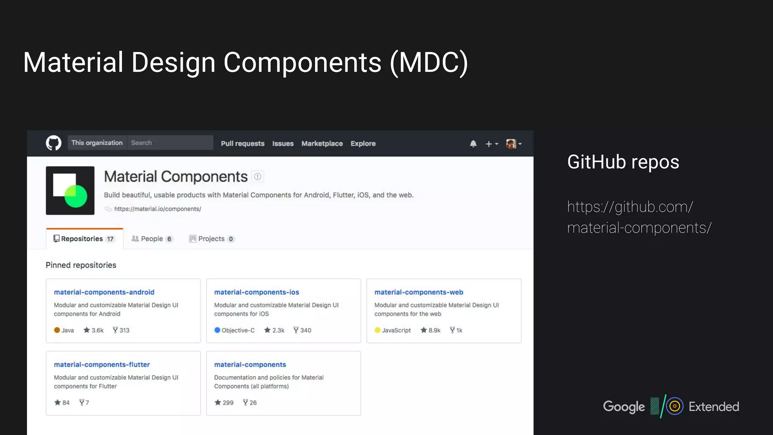
Task: Click the 1k forks on web repo
Action: pyautogui.click(x=456, y=330)
